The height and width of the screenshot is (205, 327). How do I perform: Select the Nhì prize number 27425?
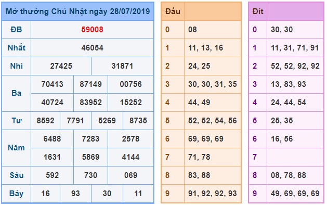pyautogui.click(x=61, y=66)
